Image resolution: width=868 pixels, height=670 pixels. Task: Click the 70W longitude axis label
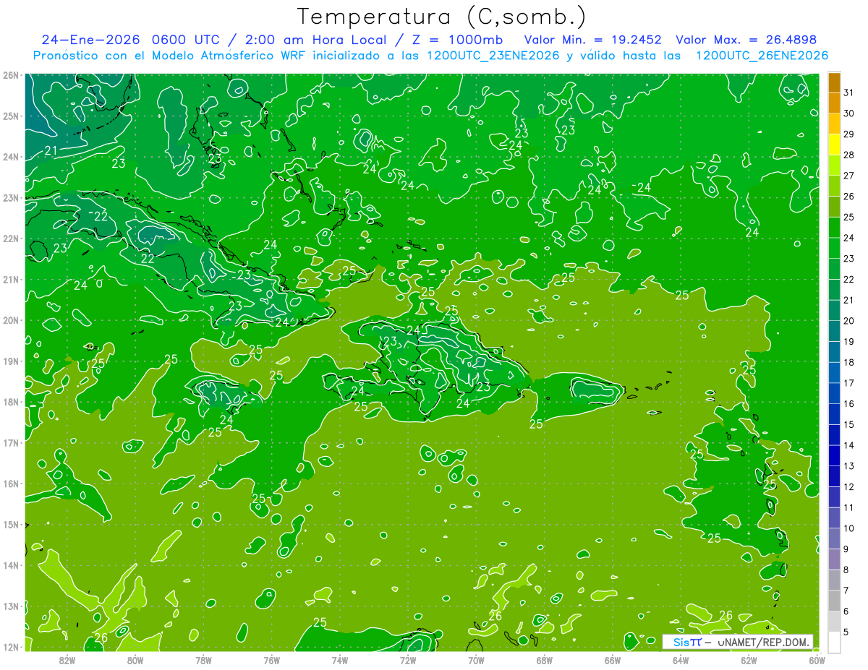[476, 660]
